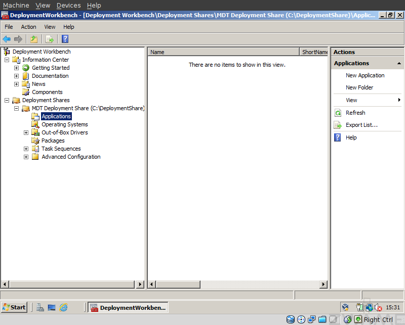
Task: Click New Application in Actions pane
Action: point(365,75)
